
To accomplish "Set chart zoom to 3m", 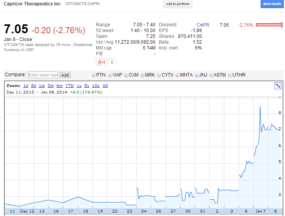I will click(x=51, y=85).
